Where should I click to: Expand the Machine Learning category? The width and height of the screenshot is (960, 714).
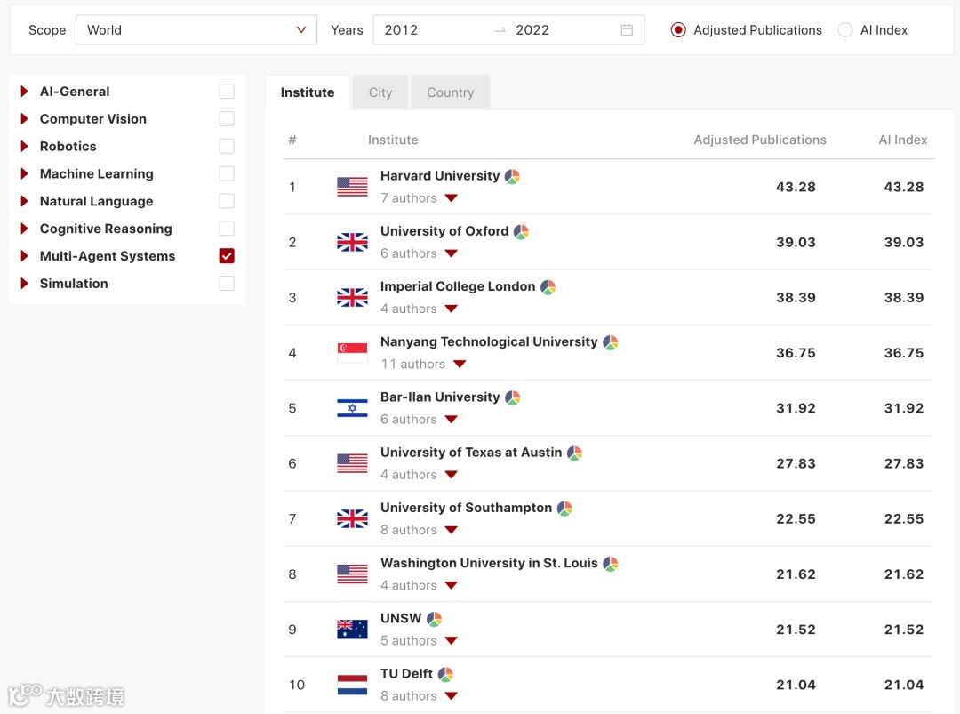click(x=25, y=174)
